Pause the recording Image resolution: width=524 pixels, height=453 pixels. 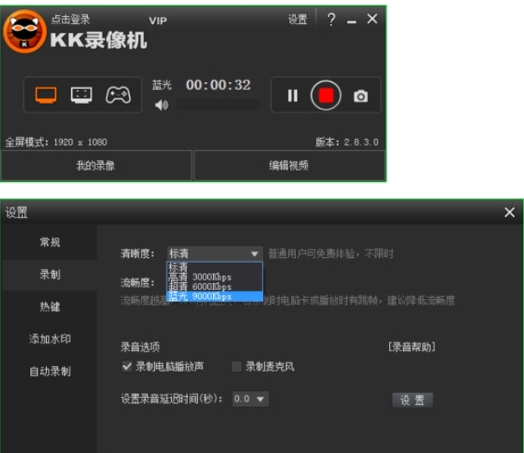(293, 95)
